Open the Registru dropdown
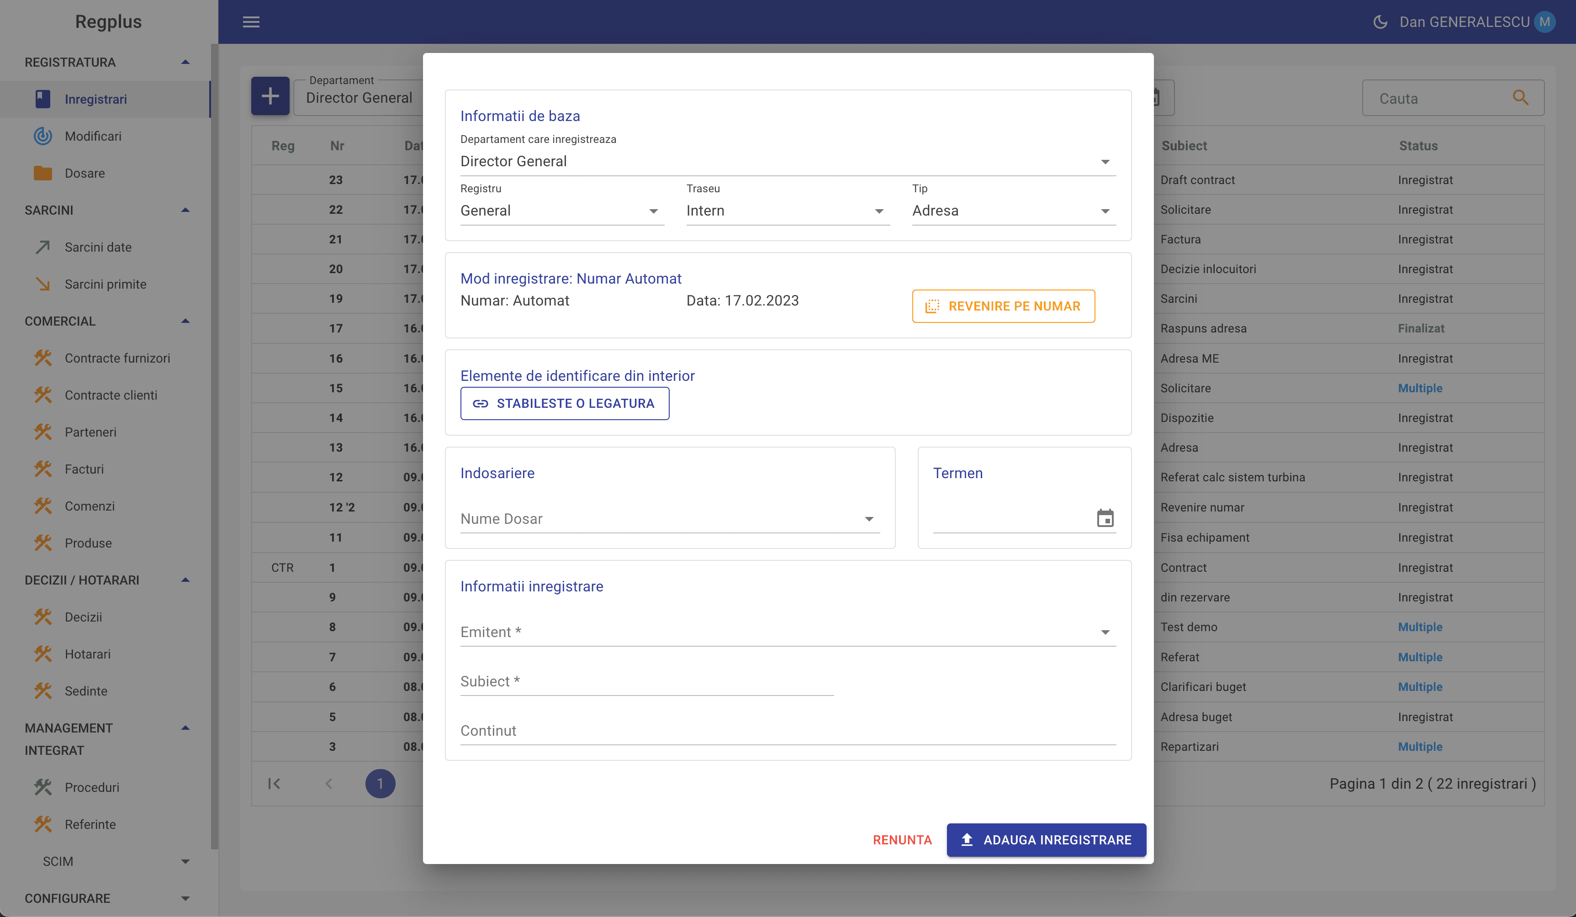This screenshot has height=917, width=1576. pyautogui.click(x=561, y=211)
